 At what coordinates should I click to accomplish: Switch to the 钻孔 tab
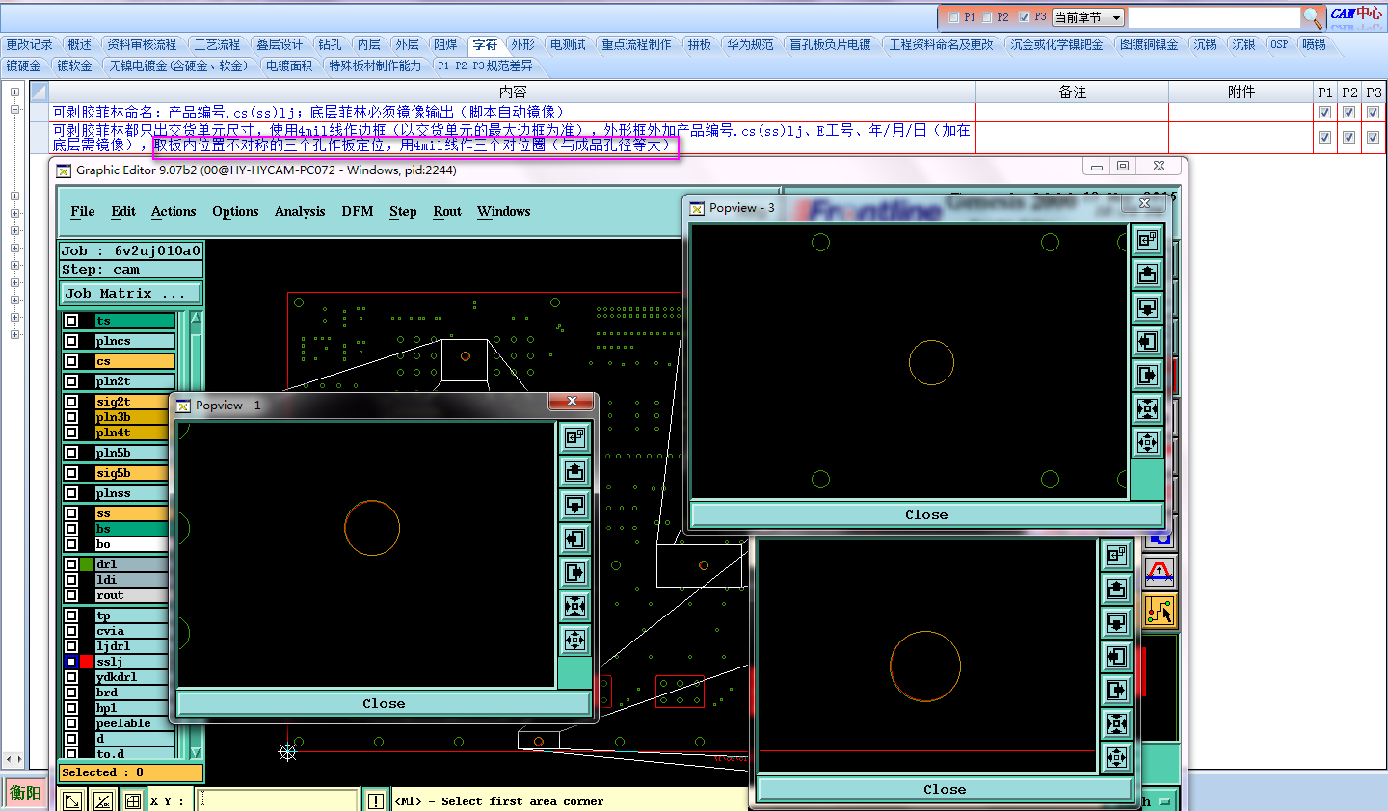[330, 44]
